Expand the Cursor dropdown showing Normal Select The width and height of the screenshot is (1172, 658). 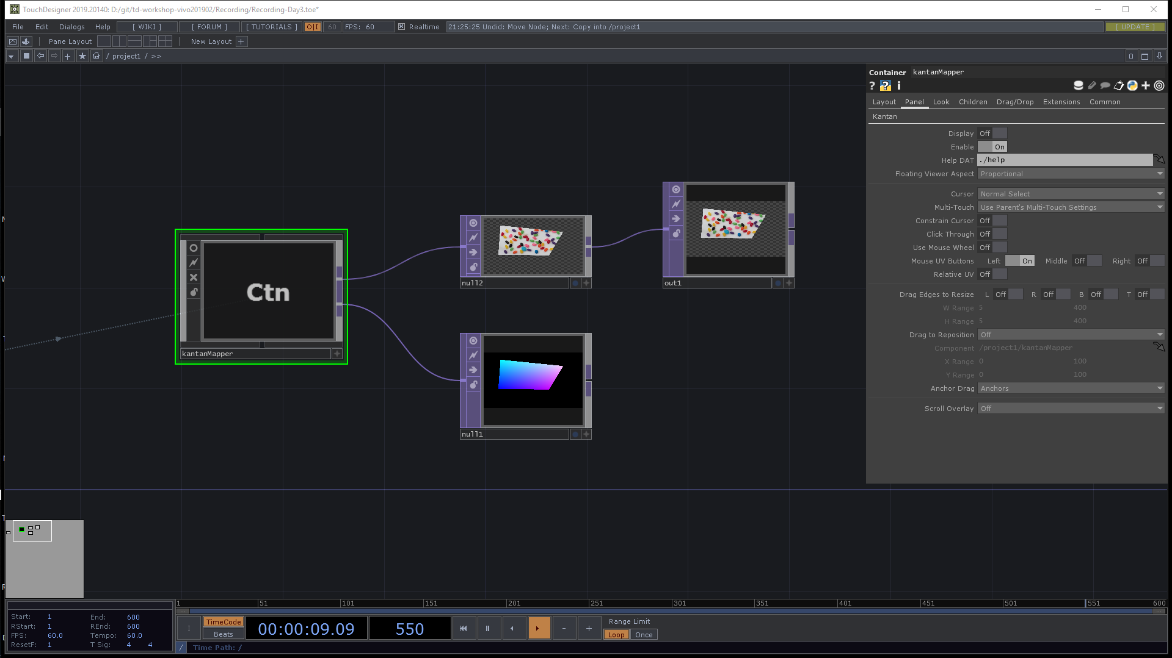pos(1071,194)
